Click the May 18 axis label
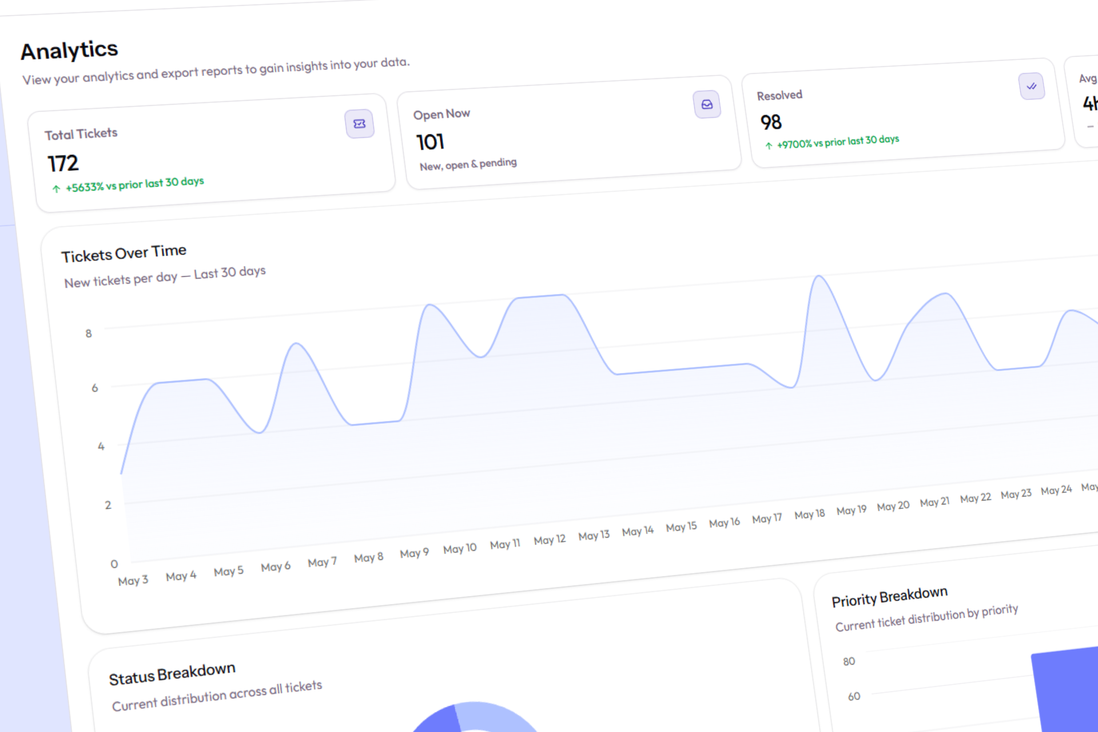The width and height of the screenshot is (1098, 732). [x=809, y=514]
